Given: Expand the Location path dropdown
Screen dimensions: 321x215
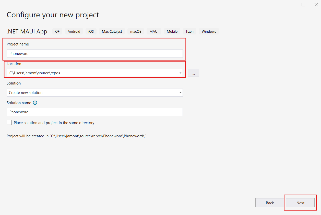Looking at the screenshot, I should pos(180,73).
